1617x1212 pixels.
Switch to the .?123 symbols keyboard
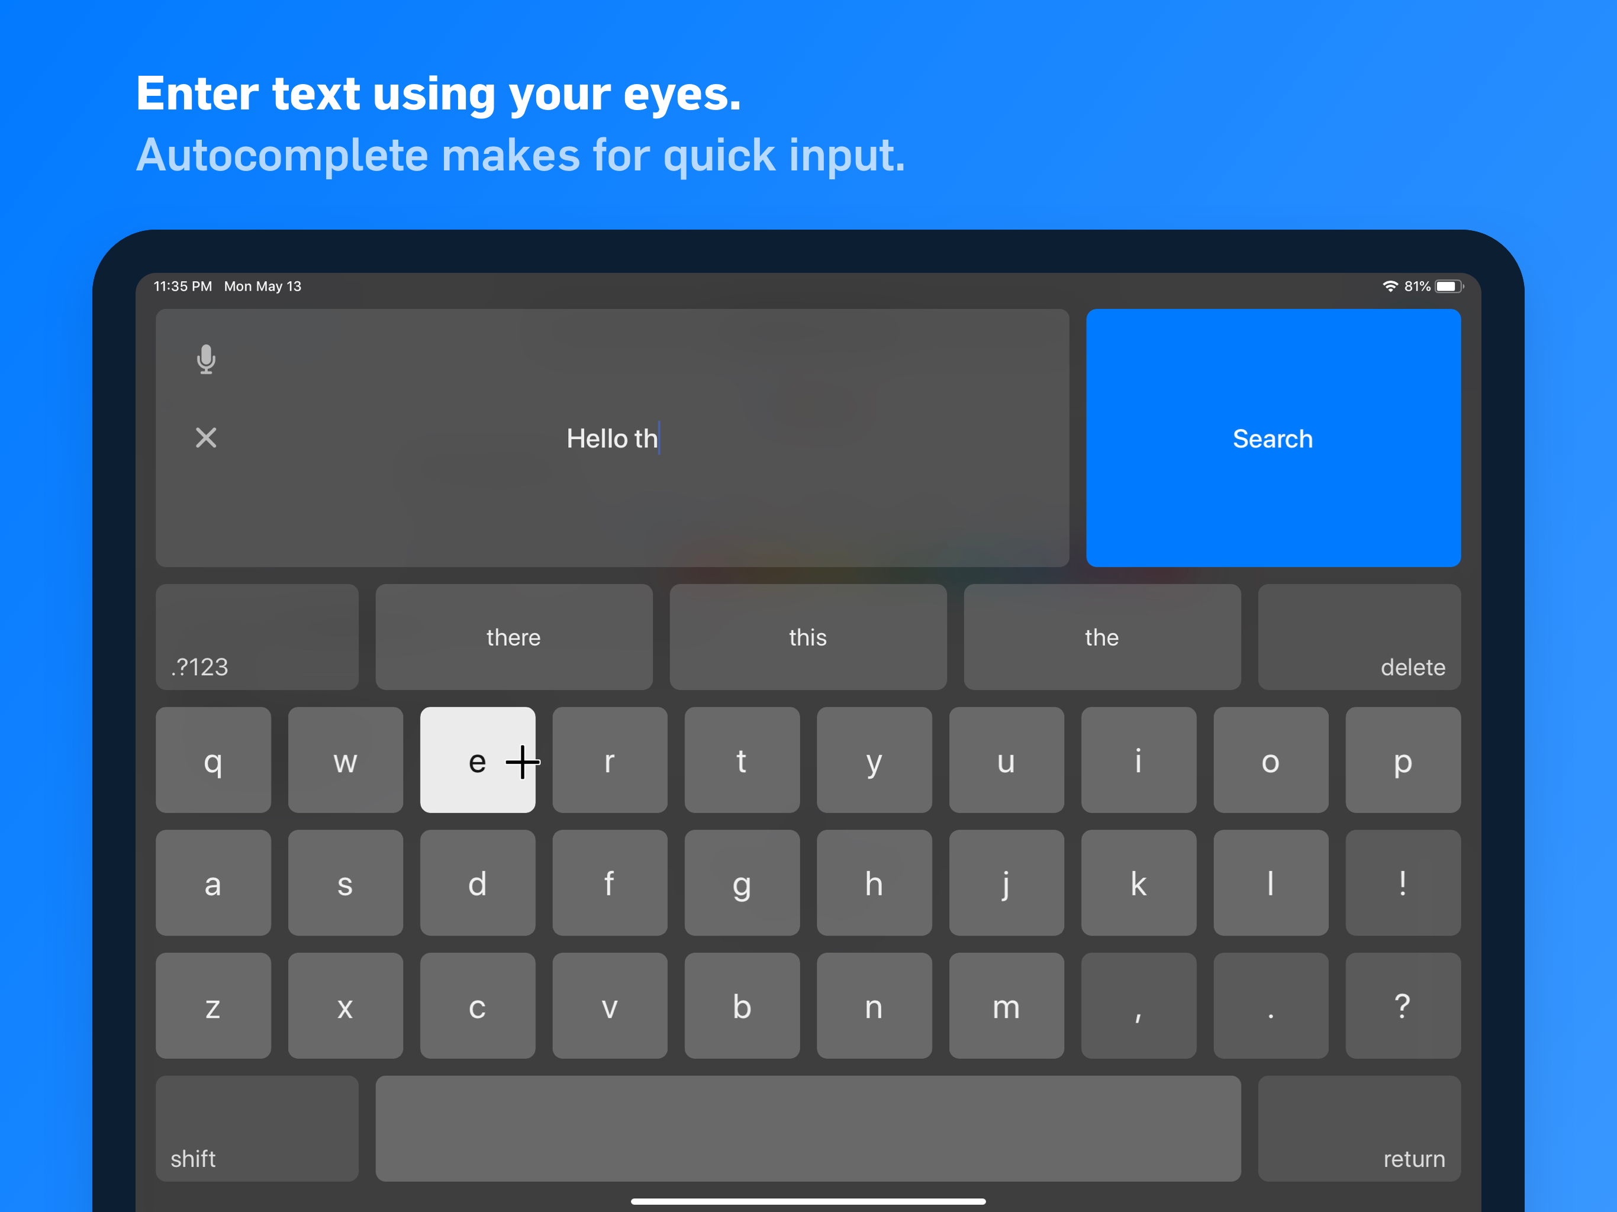coord(257,637)
